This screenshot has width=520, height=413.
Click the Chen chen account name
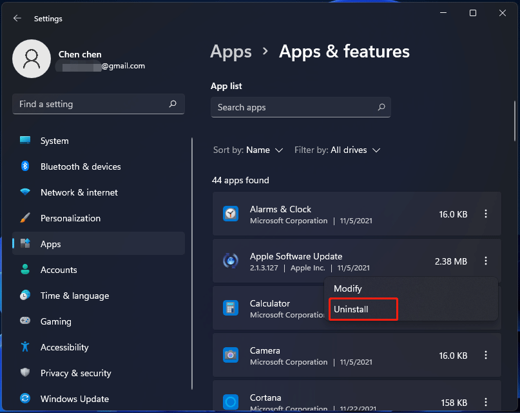coord(80,54)
